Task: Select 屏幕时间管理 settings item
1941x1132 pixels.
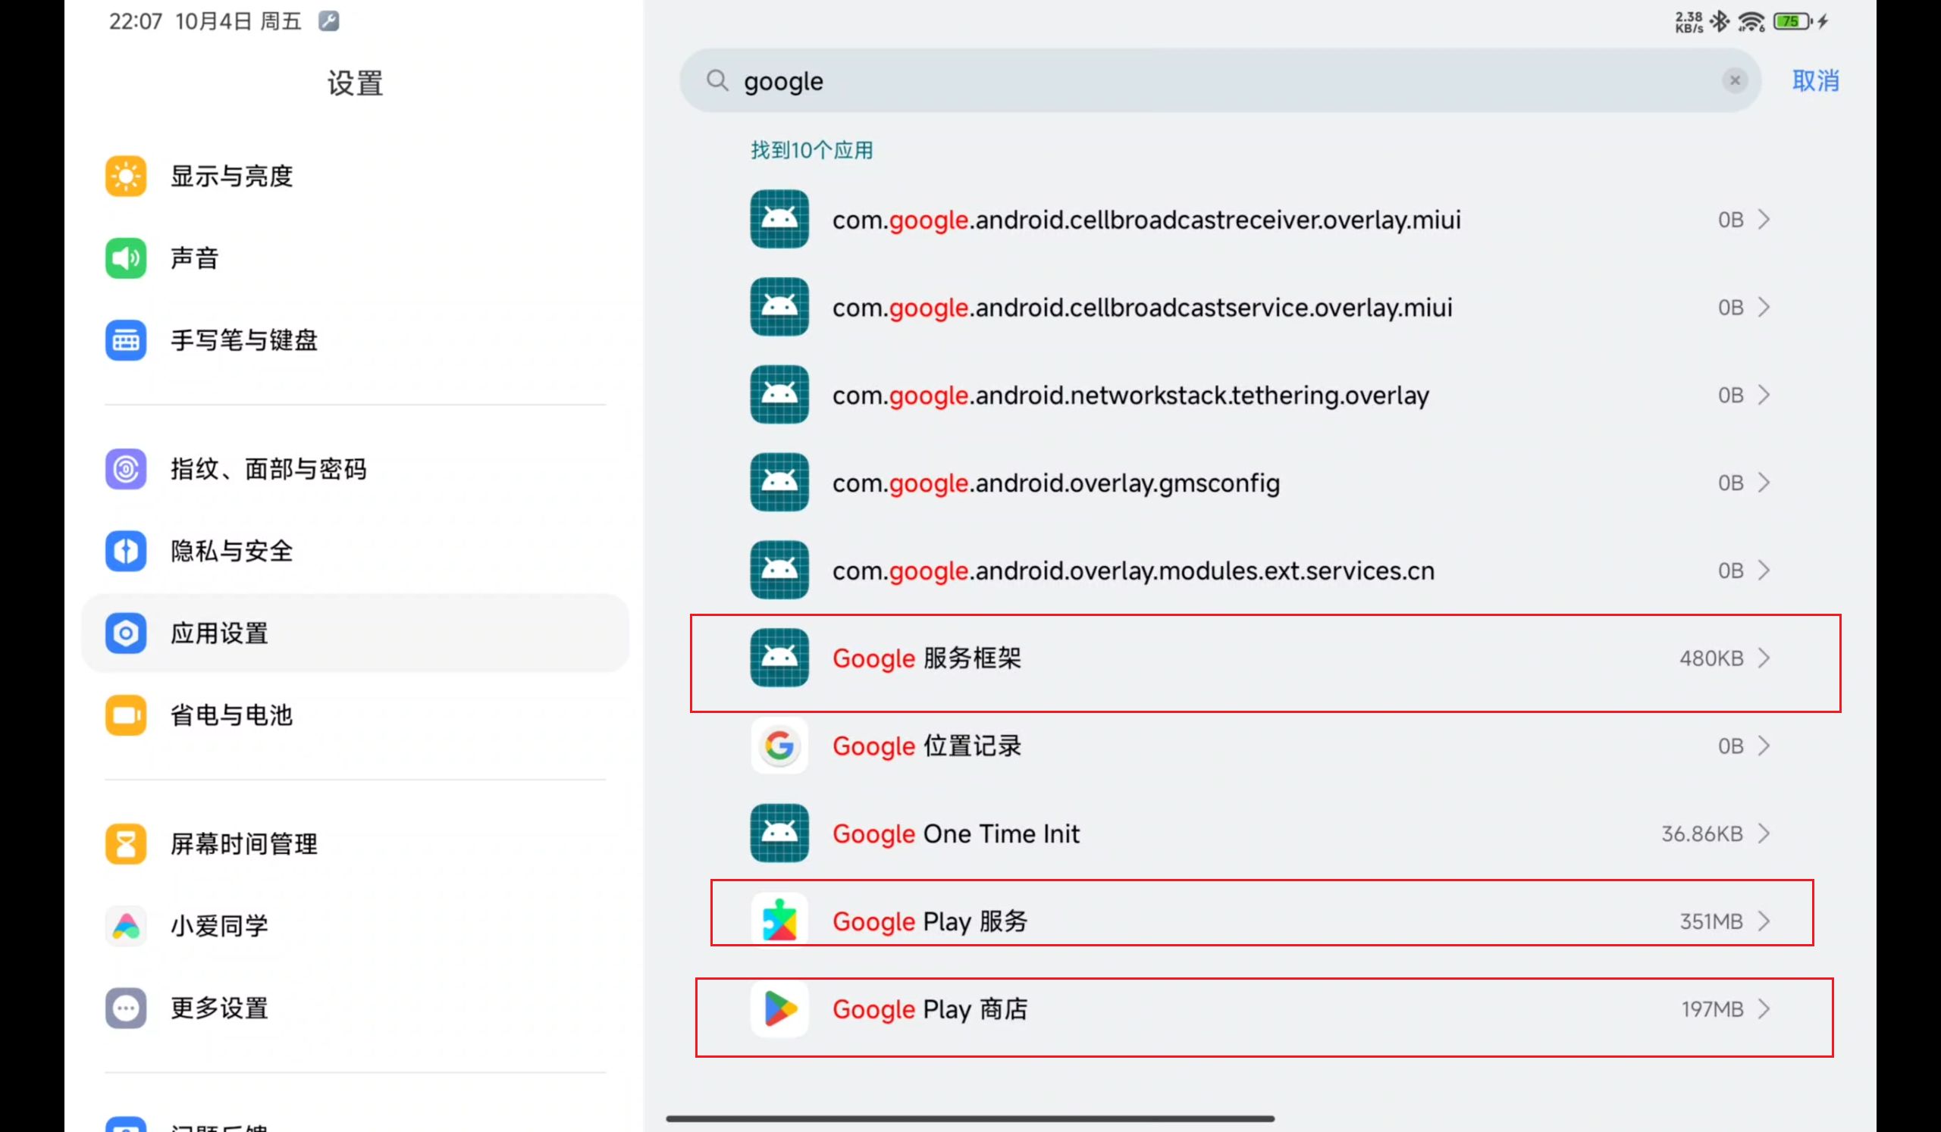Action: click(355, 844)
